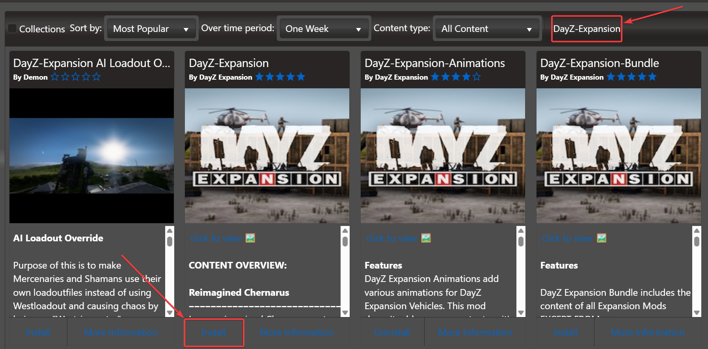Click the DayZ-Expansion card title
Viewport: 708px width, 349px height.
click(x=229, y=63)
